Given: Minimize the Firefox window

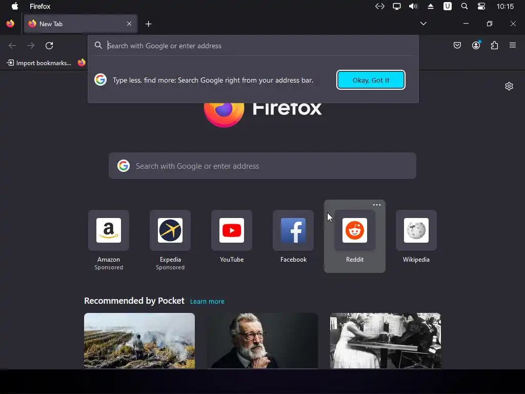Looking at the screenshot, I should 466,24.
